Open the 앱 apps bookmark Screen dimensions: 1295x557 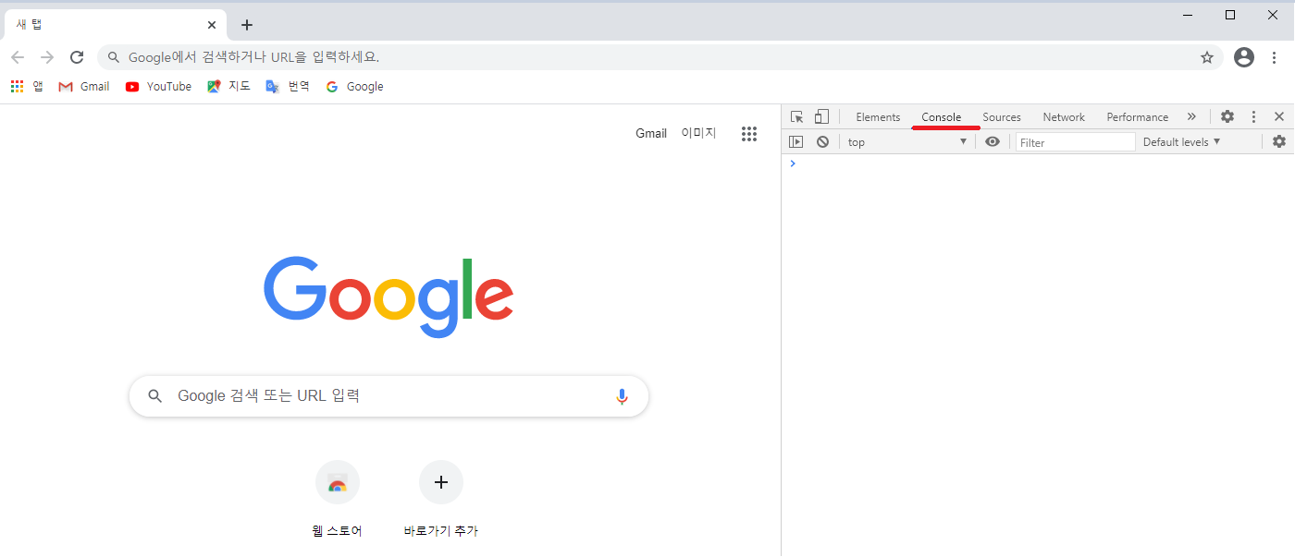point(27,87)
